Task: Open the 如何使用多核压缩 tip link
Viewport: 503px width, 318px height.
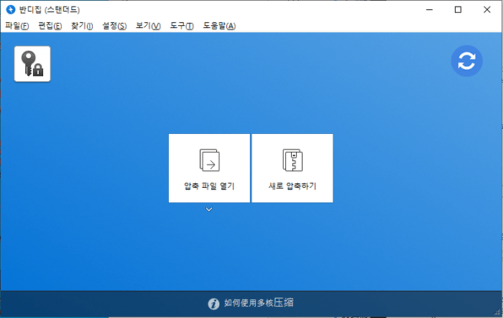Action: coord(259,303)
